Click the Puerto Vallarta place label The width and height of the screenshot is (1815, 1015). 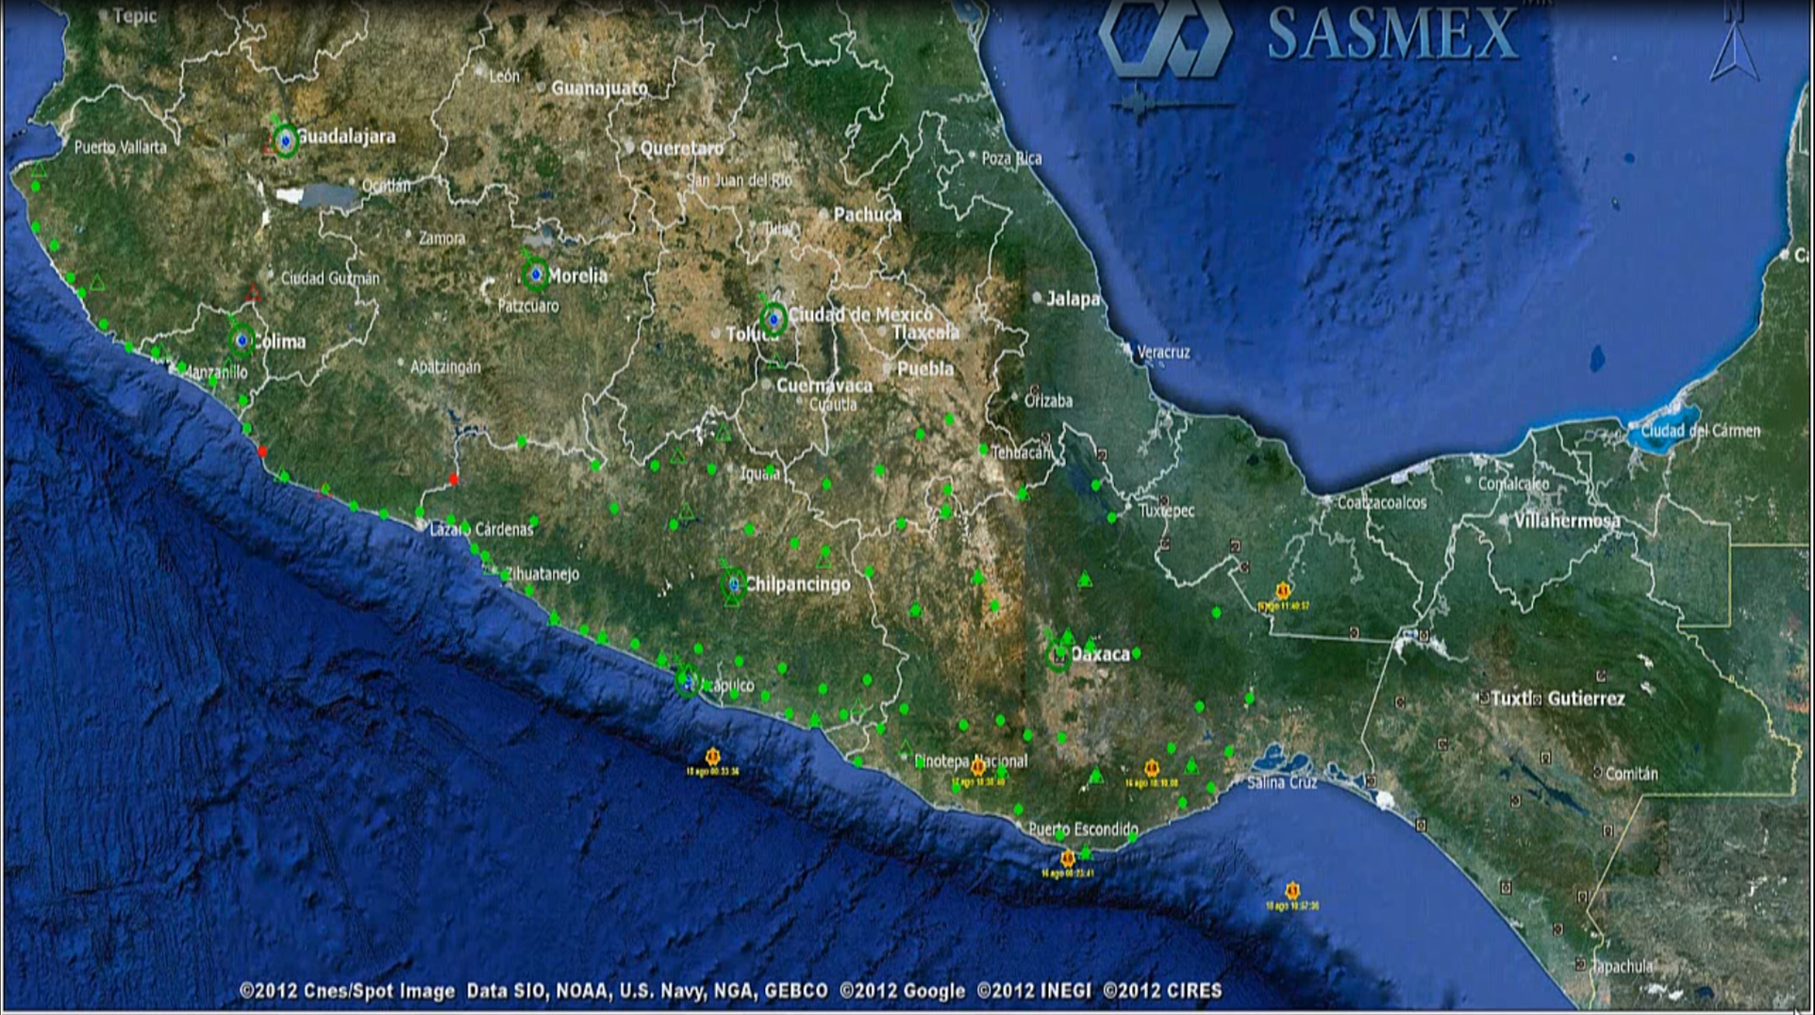pyautogui.click(x=120, y=147)
